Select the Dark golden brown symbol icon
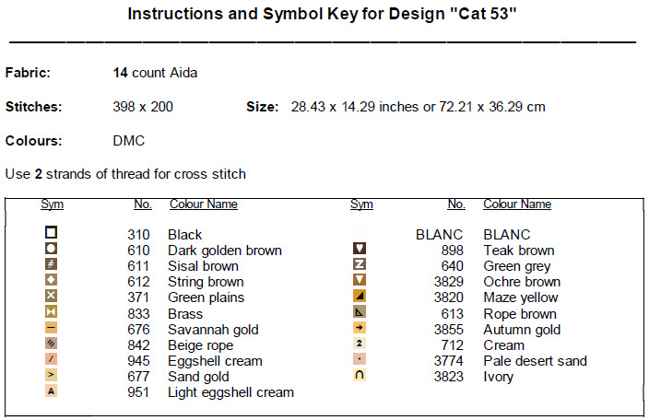 click(52, 250)
